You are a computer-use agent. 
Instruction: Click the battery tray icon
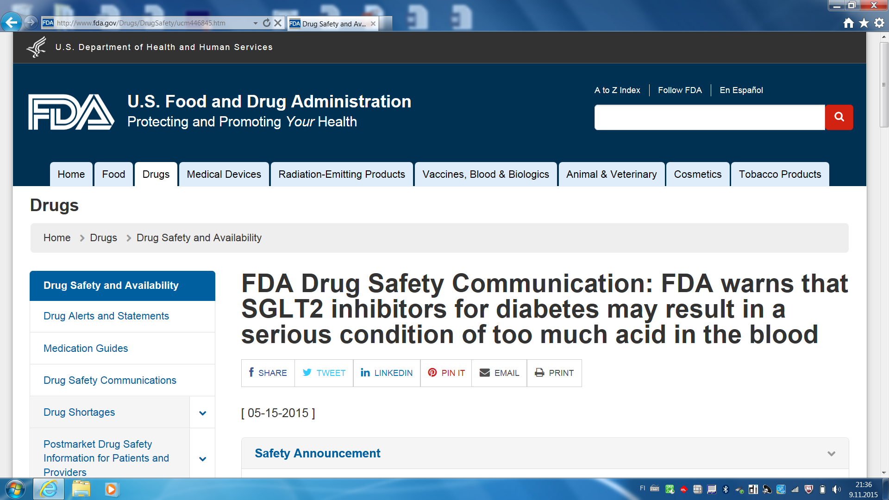pos(823,489)
